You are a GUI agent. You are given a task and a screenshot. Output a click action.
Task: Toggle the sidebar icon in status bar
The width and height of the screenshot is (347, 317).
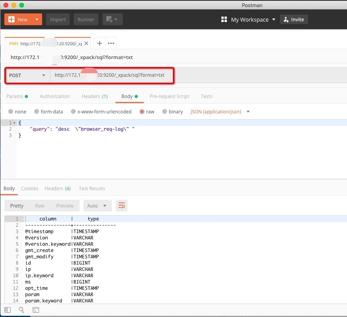click(7, 310)
